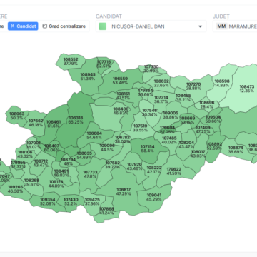257x257 pixels.
Task: Select map region 107403 with 47.25%
Action: coord(203,129)
